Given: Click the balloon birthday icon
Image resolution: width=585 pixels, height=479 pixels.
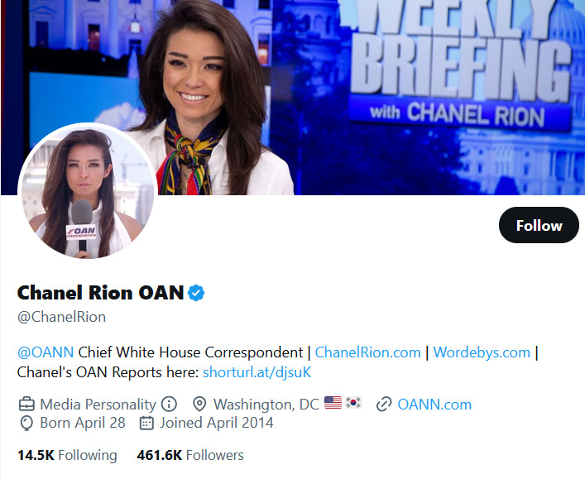Looking at the screenshot, I should [x=26, y=423].
